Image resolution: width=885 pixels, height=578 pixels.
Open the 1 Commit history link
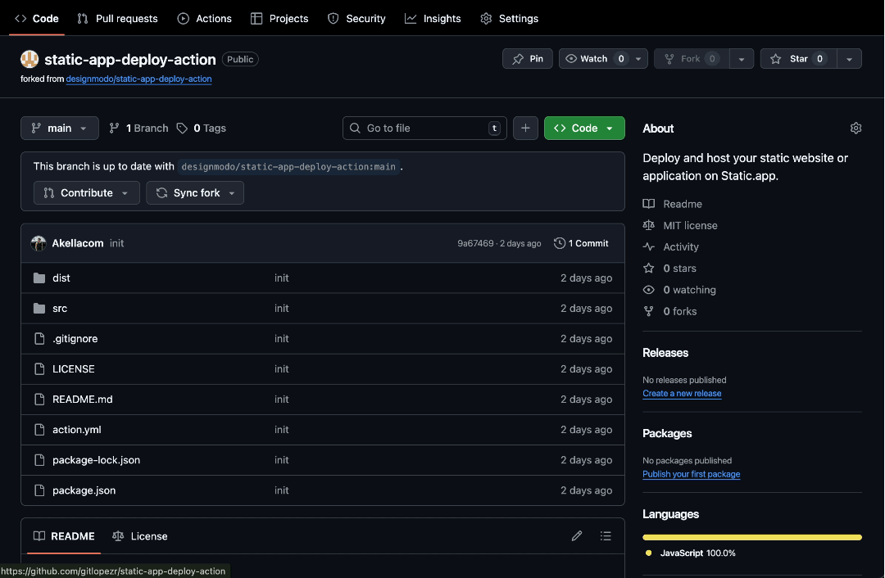tap(581, 243)
